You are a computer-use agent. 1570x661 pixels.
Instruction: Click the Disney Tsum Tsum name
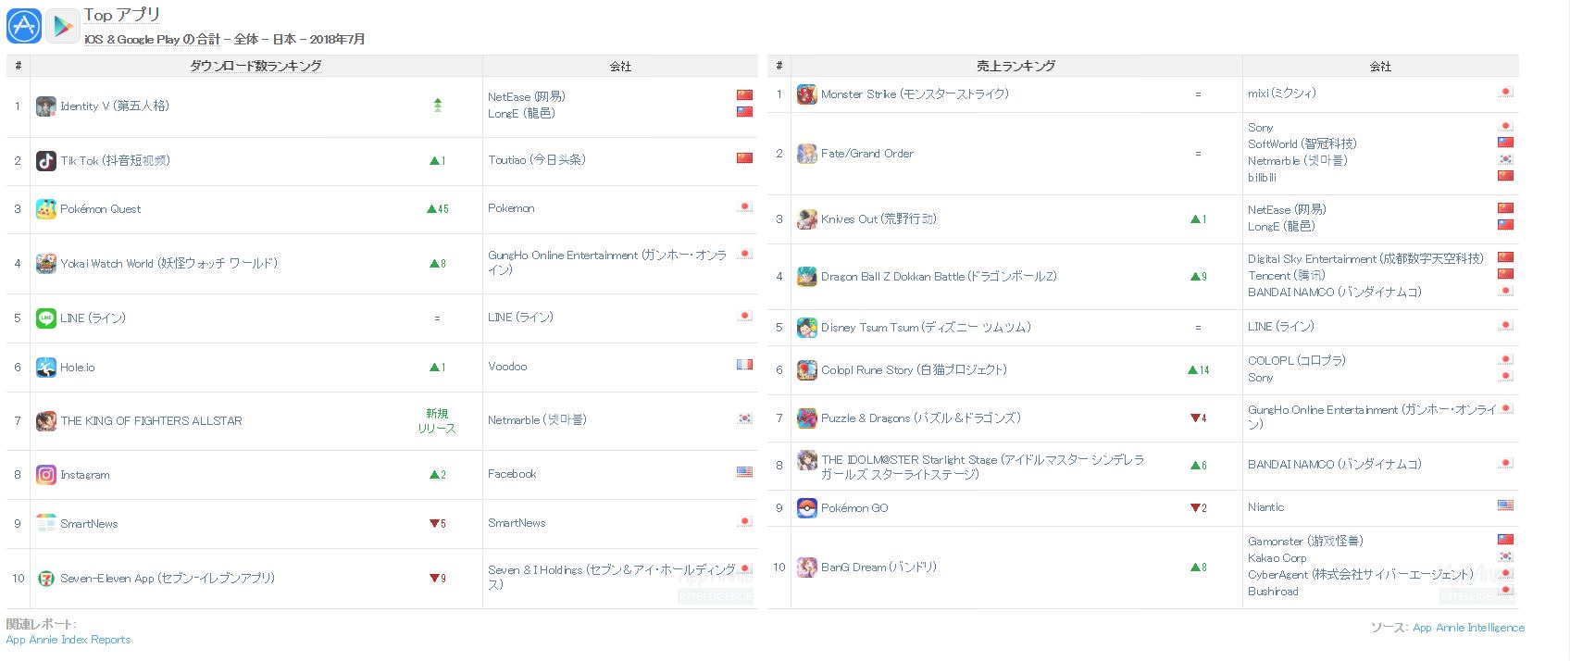click(x=926, y=328)
